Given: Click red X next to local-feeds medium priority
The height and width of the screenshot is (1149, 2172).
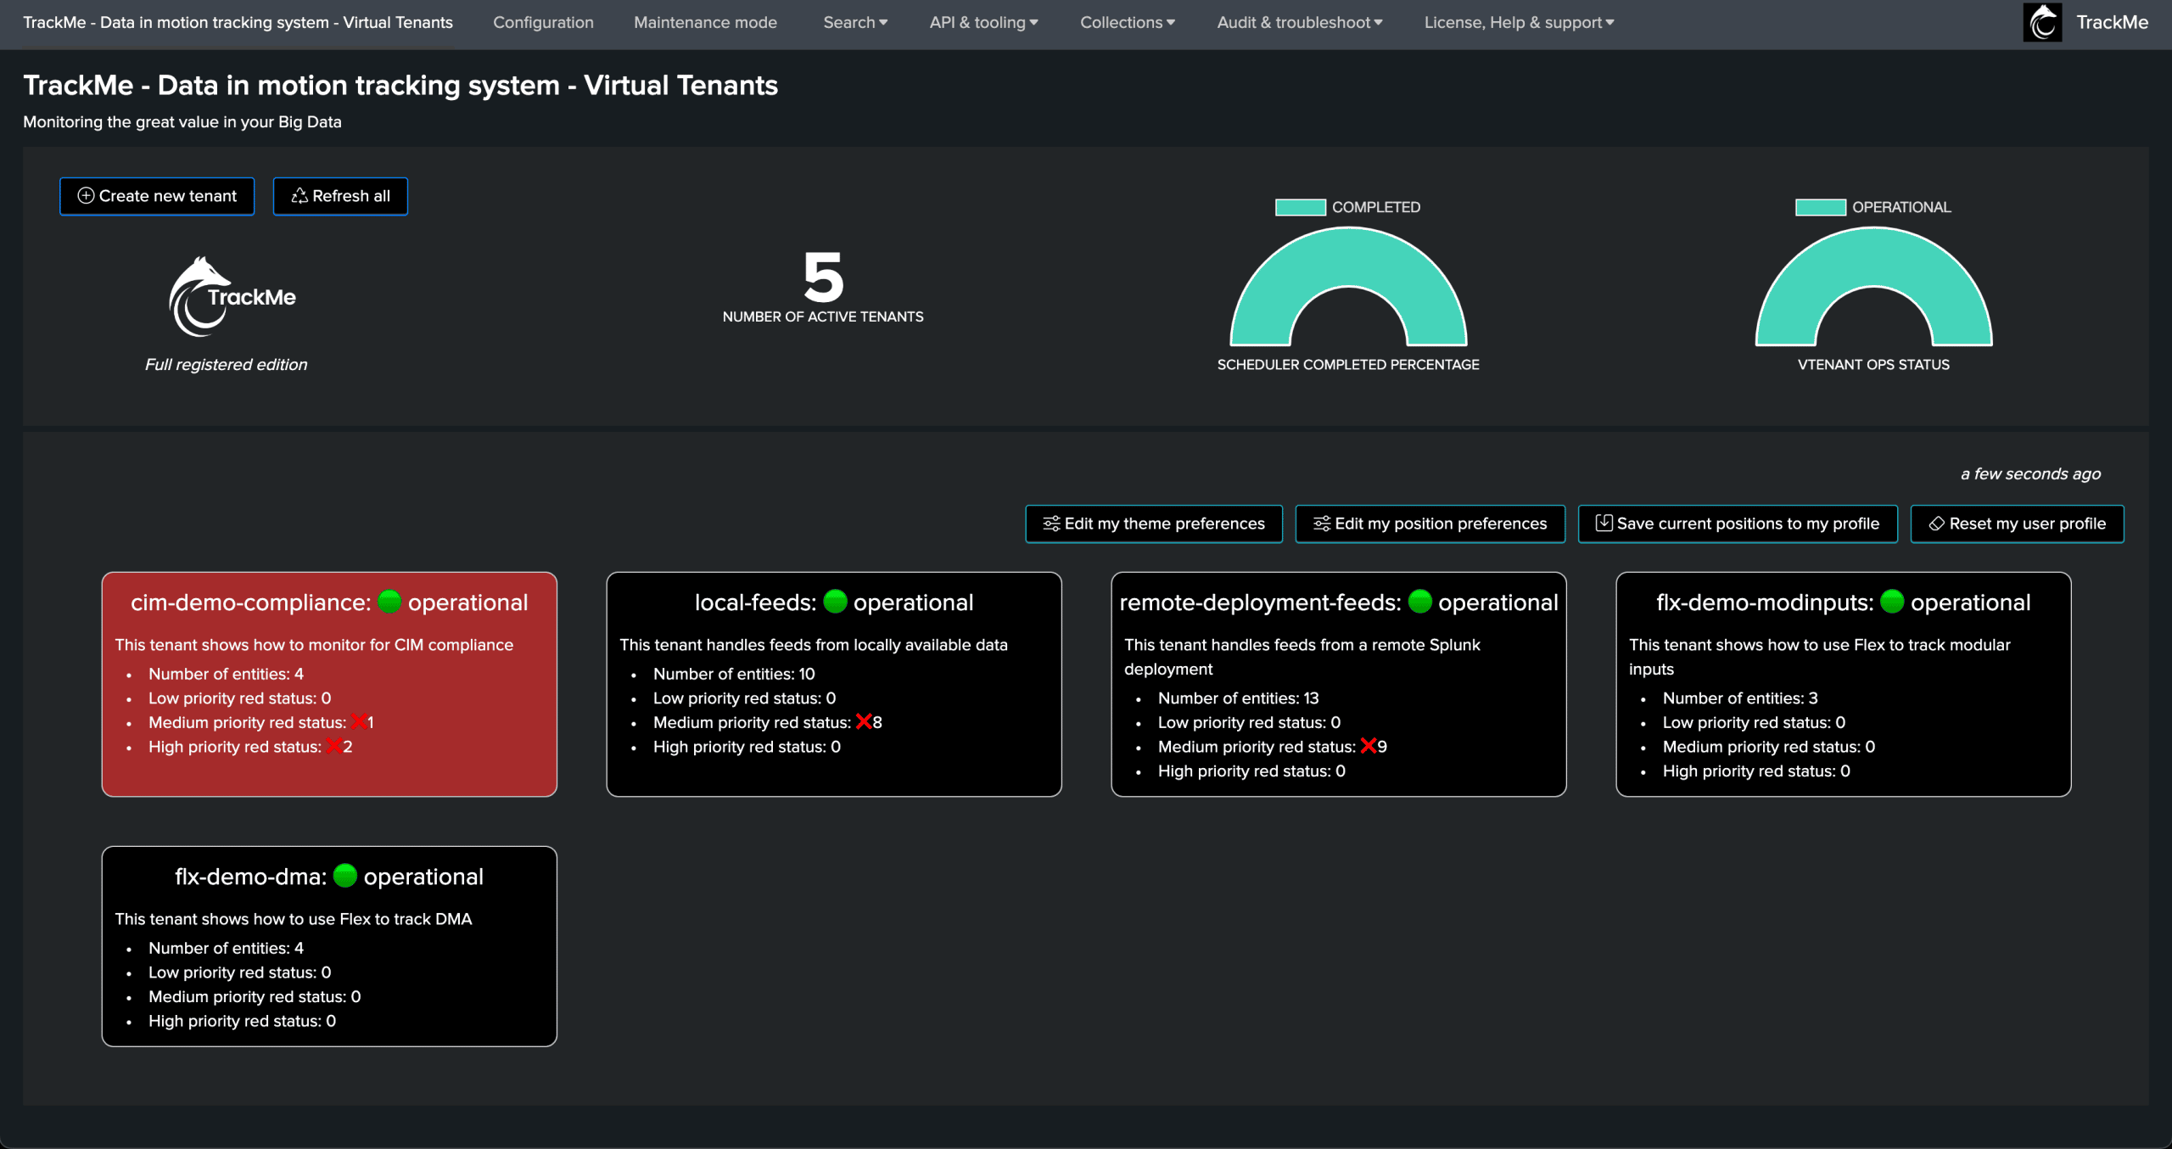Looking at the screenshot, I should tap(864, 722).
